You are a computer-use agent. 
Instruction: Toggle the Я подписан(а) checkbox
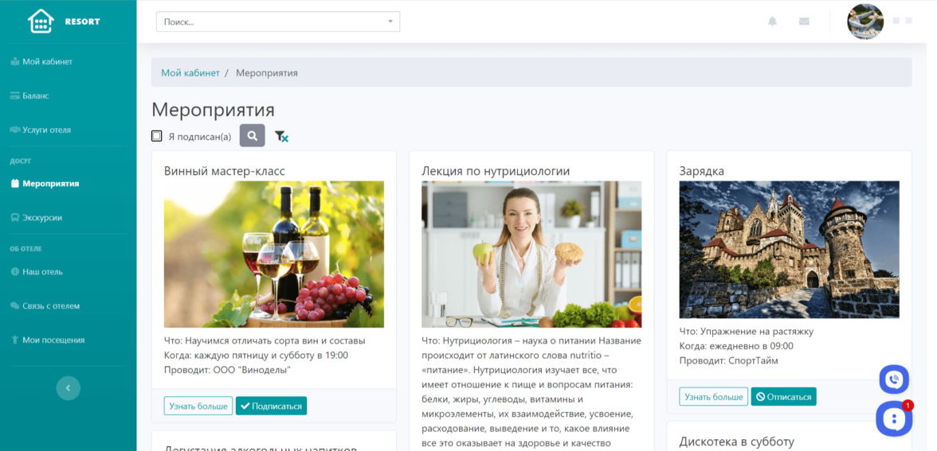(x=156, y=136)
